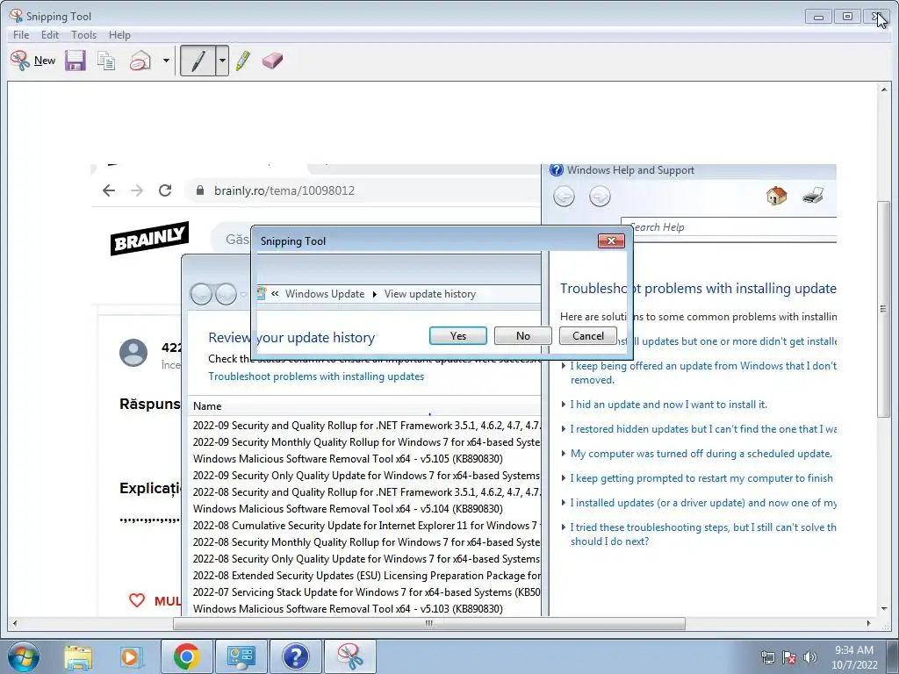Screen dimensions: 899x674
Task: Click the volume speaker tray icon
Action: coord(810,657)
